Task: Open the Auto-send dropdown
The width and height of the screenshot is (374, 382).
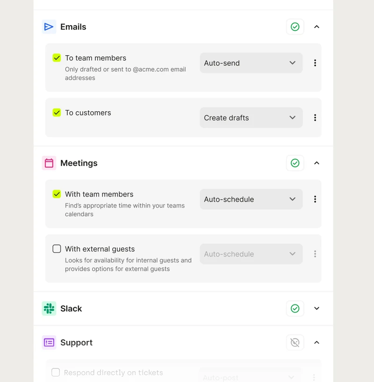Action: pos(251,63)
